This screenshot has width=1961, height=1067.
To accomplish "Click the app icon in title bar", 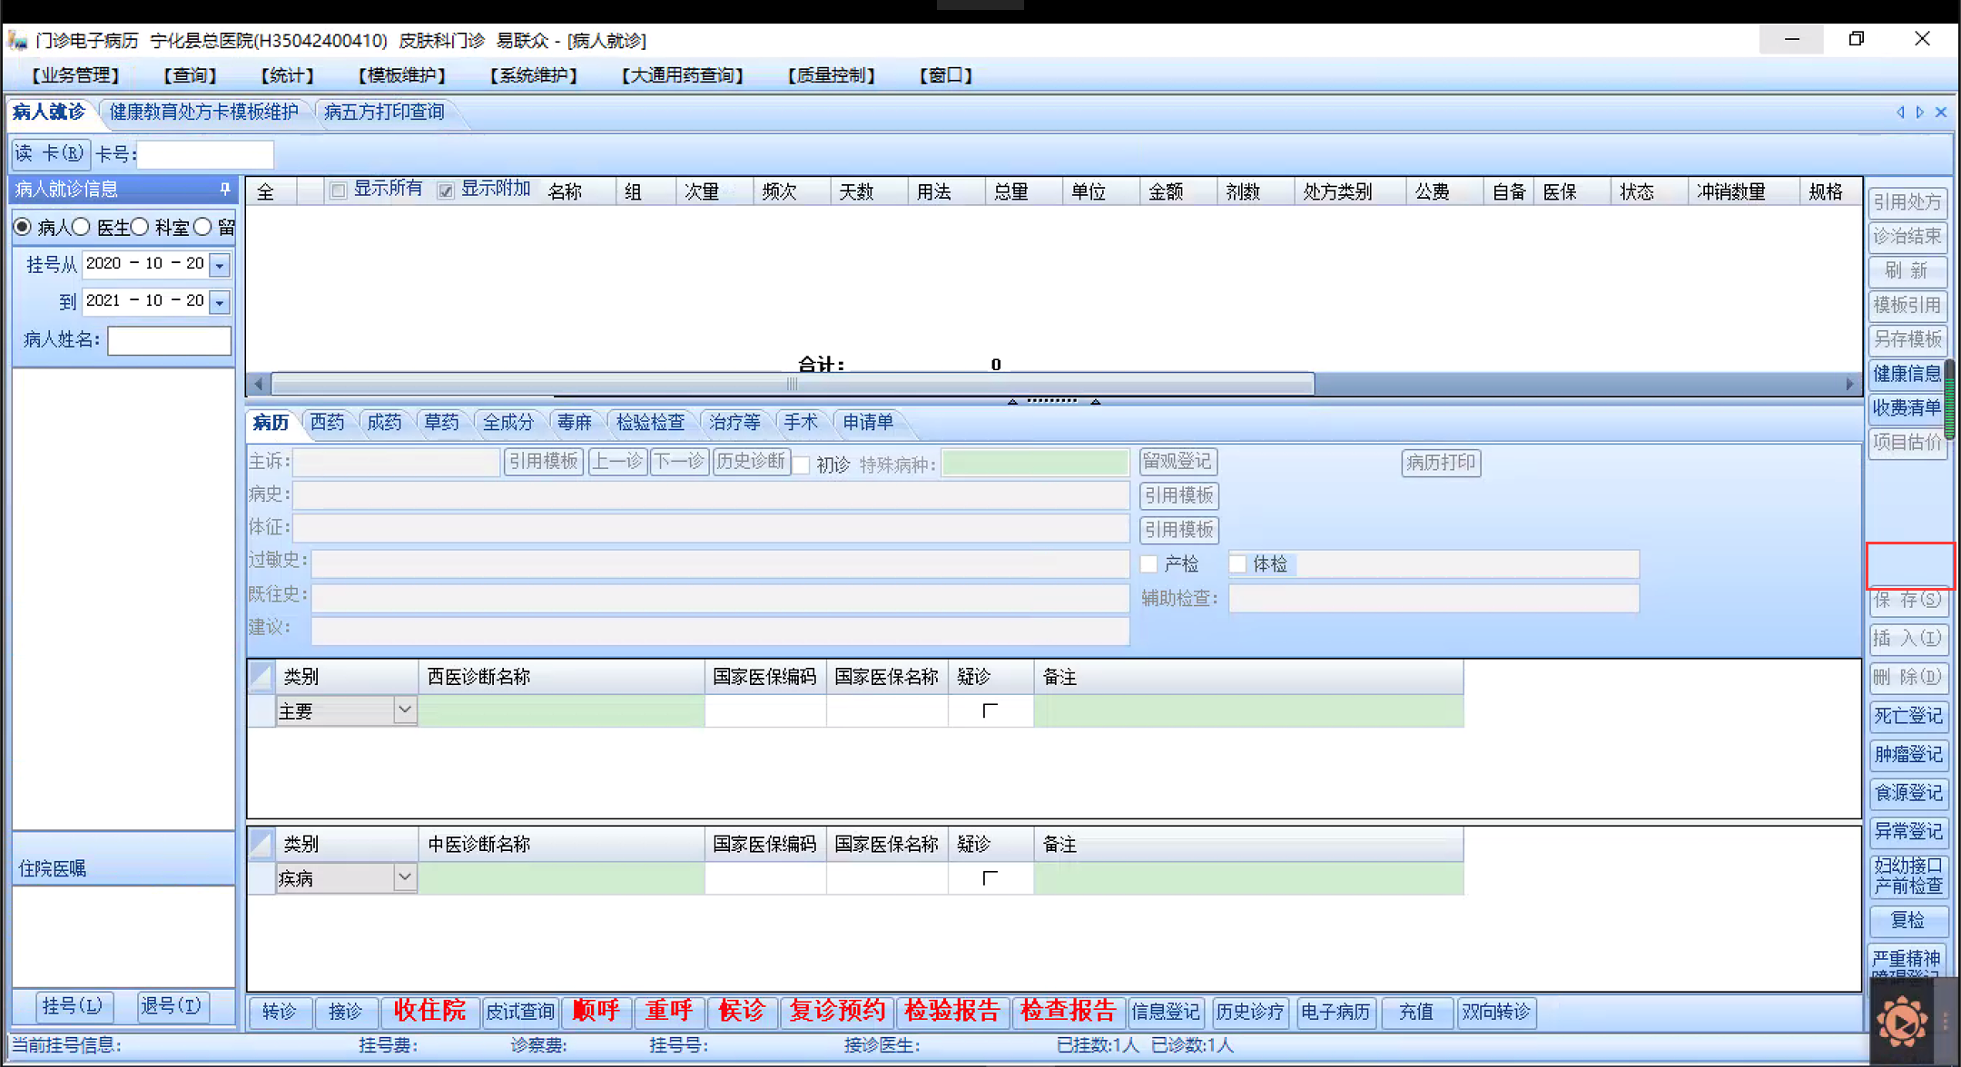I will (18, 41).
